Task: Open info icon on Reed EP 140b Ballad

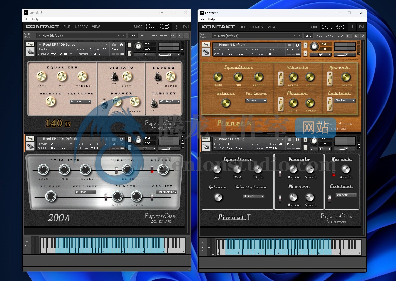Action: pyautogui.click(x=121, y=45)
